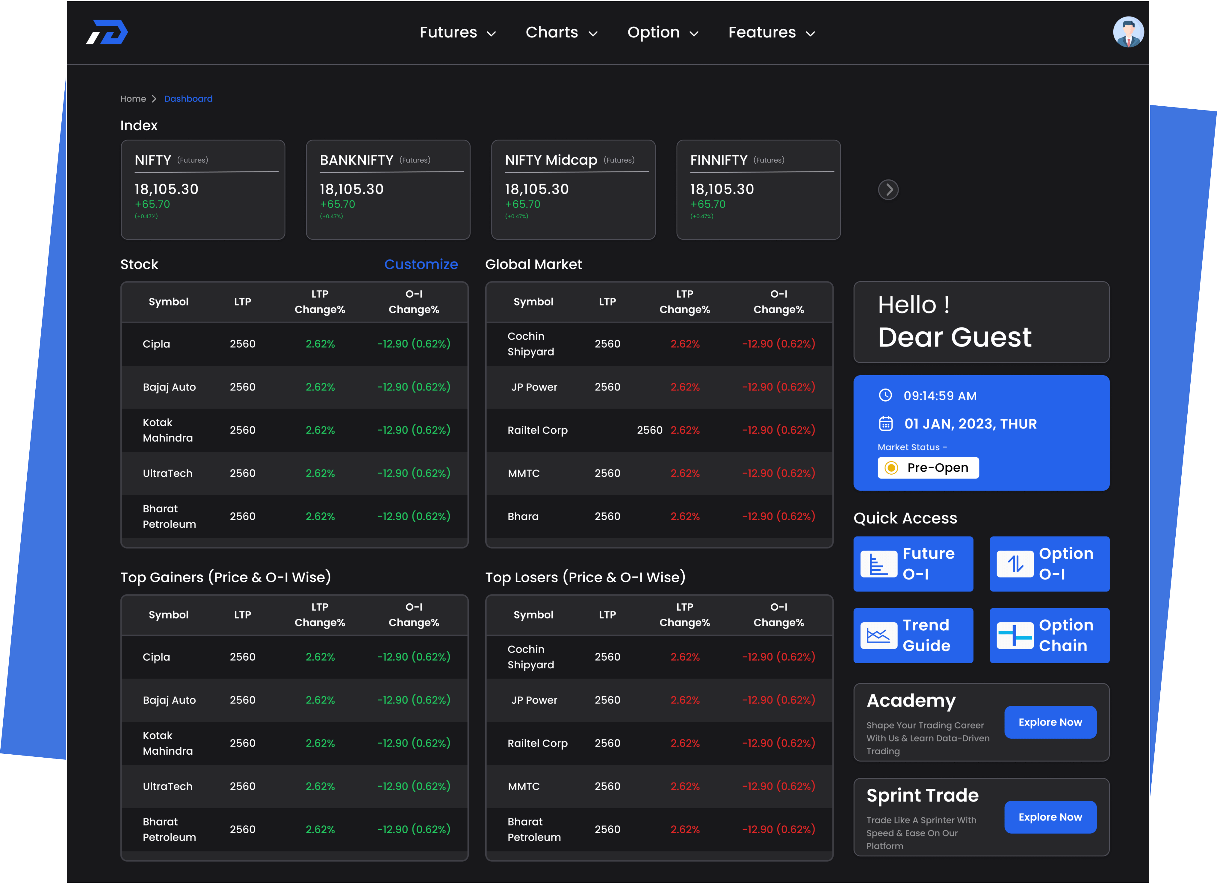
Task: Click the calendar icon beside the date
Action: point(885,424)
